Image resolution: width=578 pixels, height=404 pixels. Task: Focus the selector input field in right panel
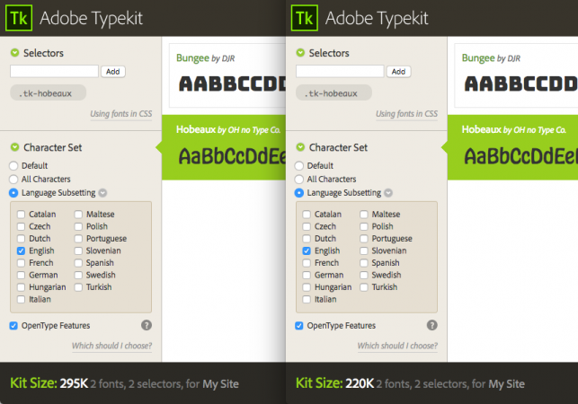click(x=340, y=71)
